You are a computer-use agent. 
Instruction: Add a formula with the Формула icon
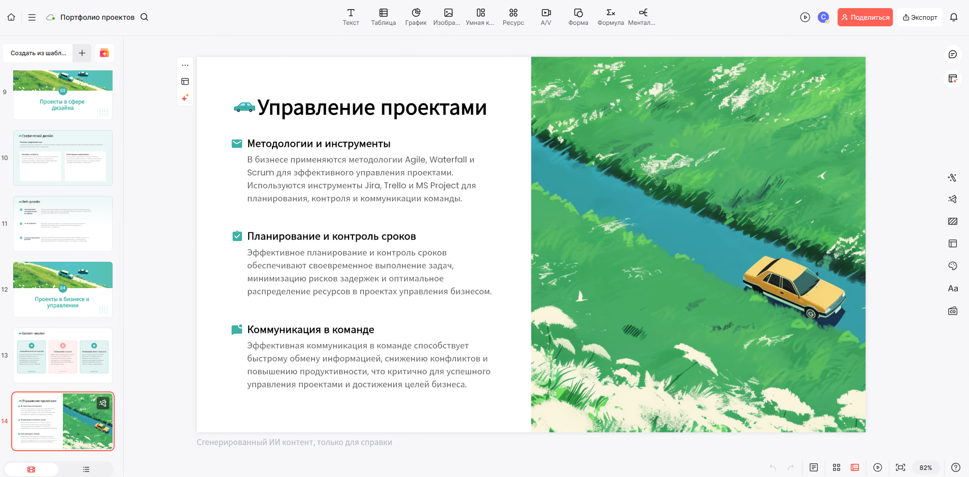[x=609, y=17]
